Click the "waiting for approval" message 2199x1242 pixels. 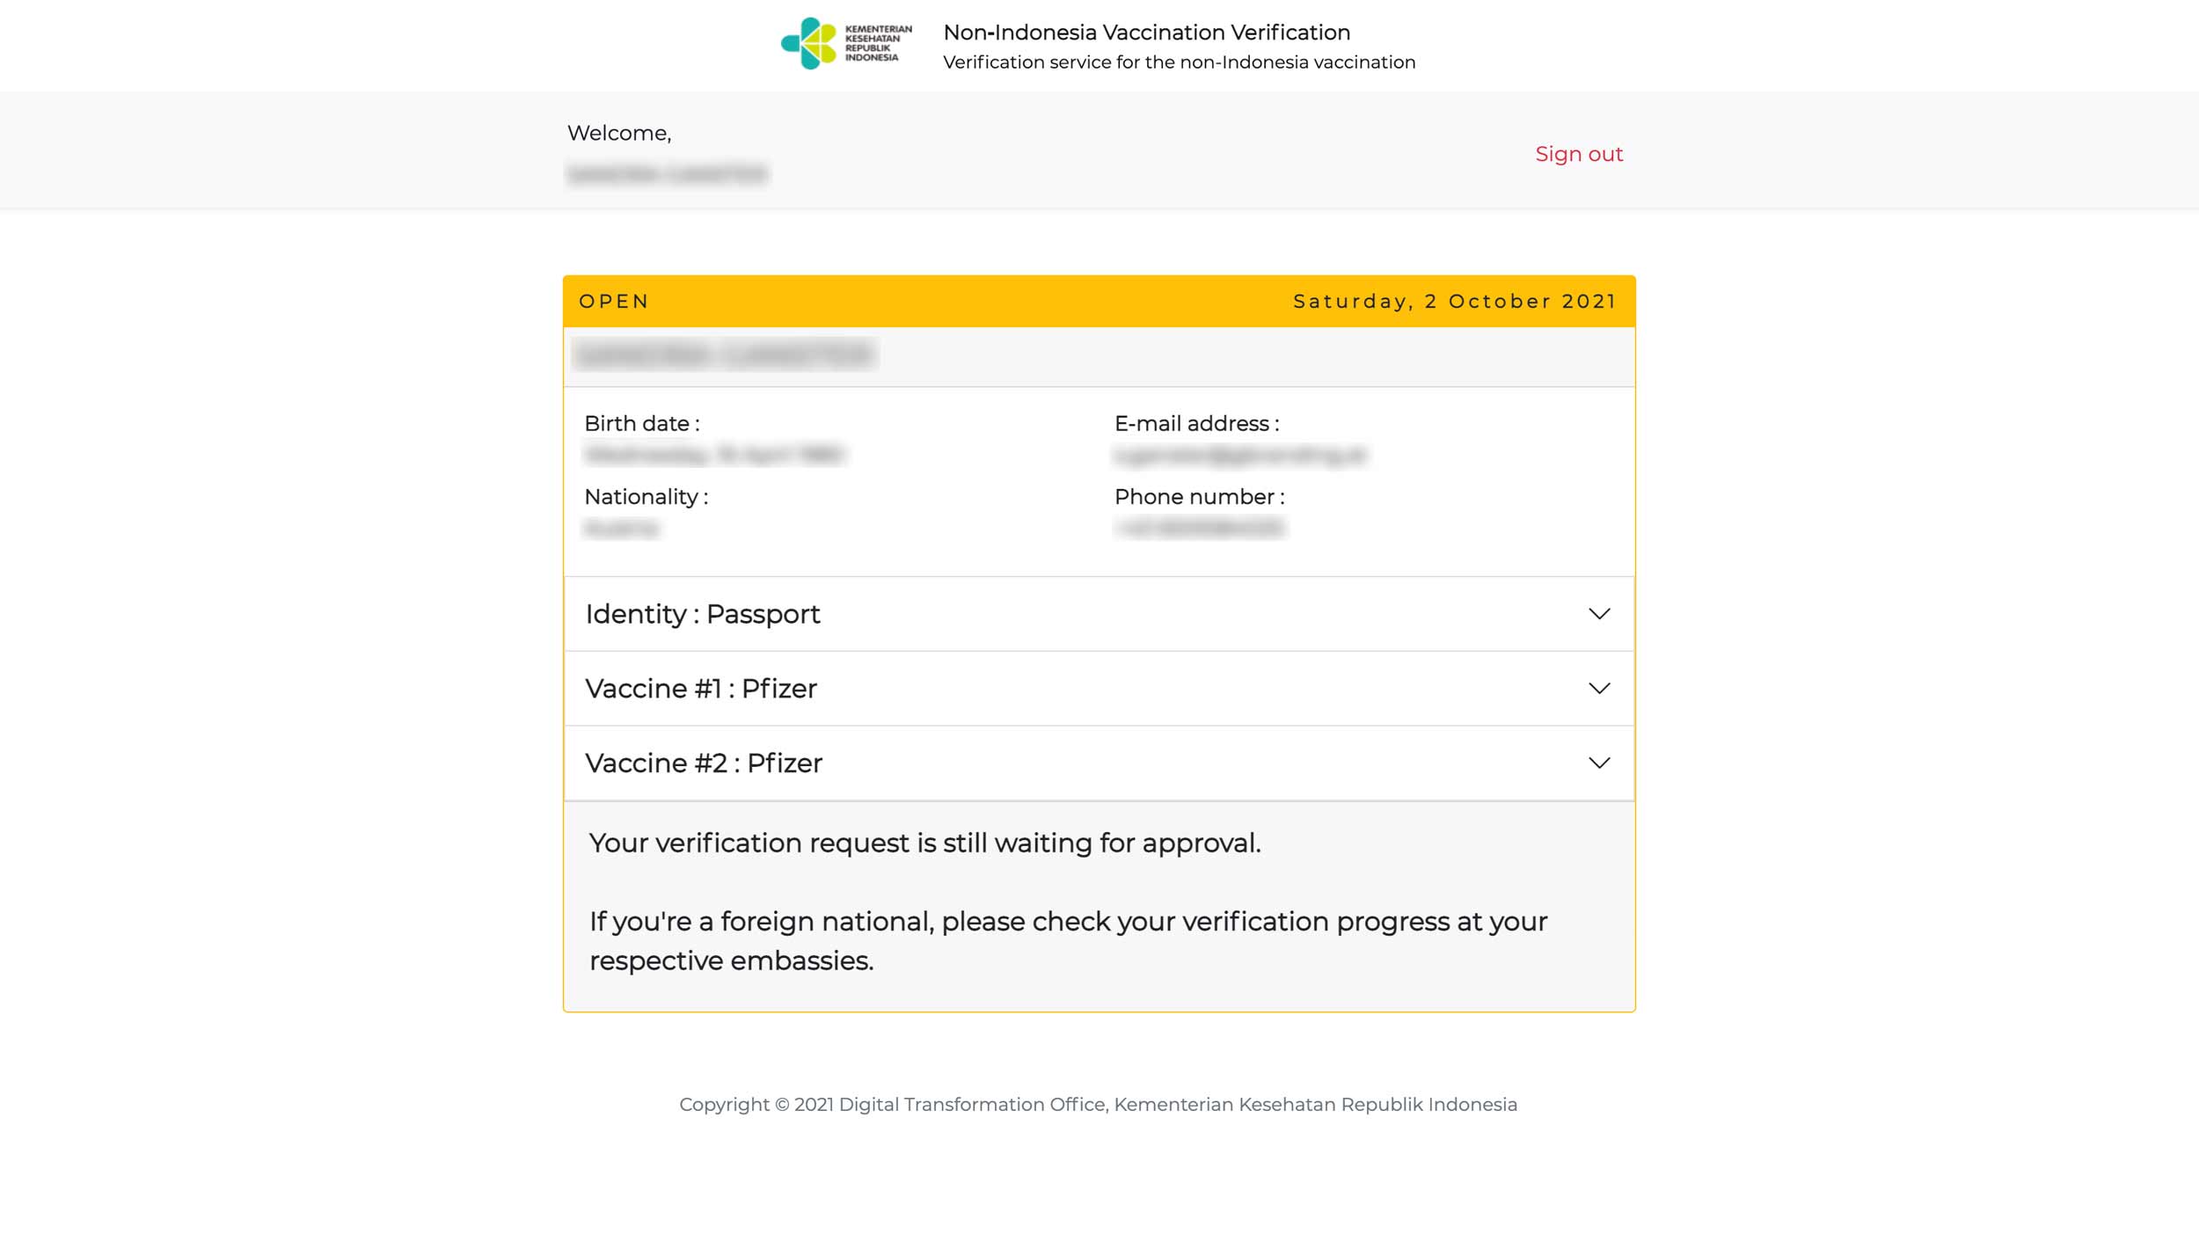pyautogui.click(x=924, y=844)
